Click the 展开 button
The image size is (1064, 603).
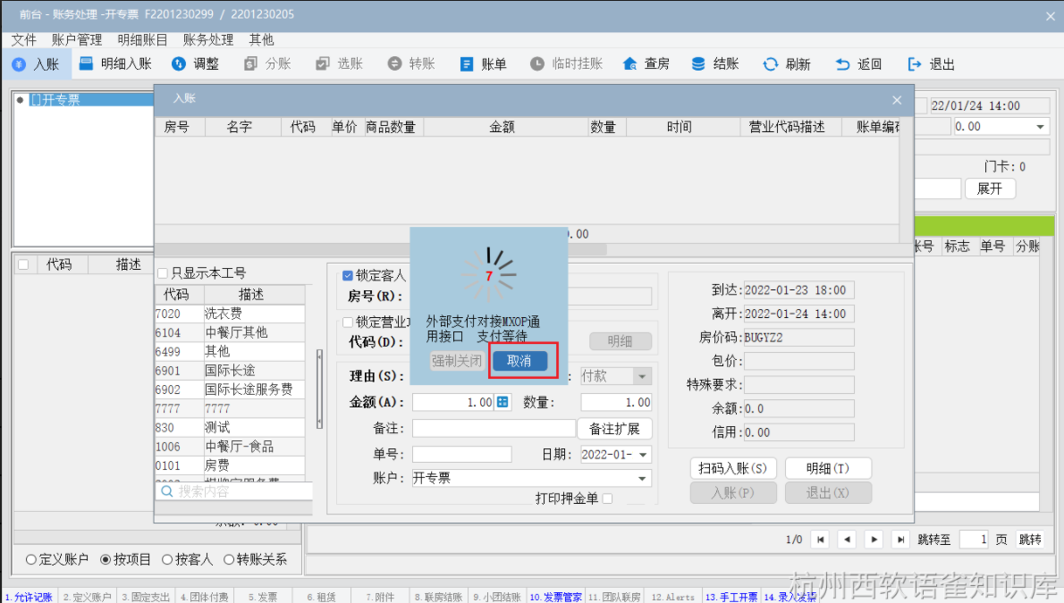click(x=990, y=188)
